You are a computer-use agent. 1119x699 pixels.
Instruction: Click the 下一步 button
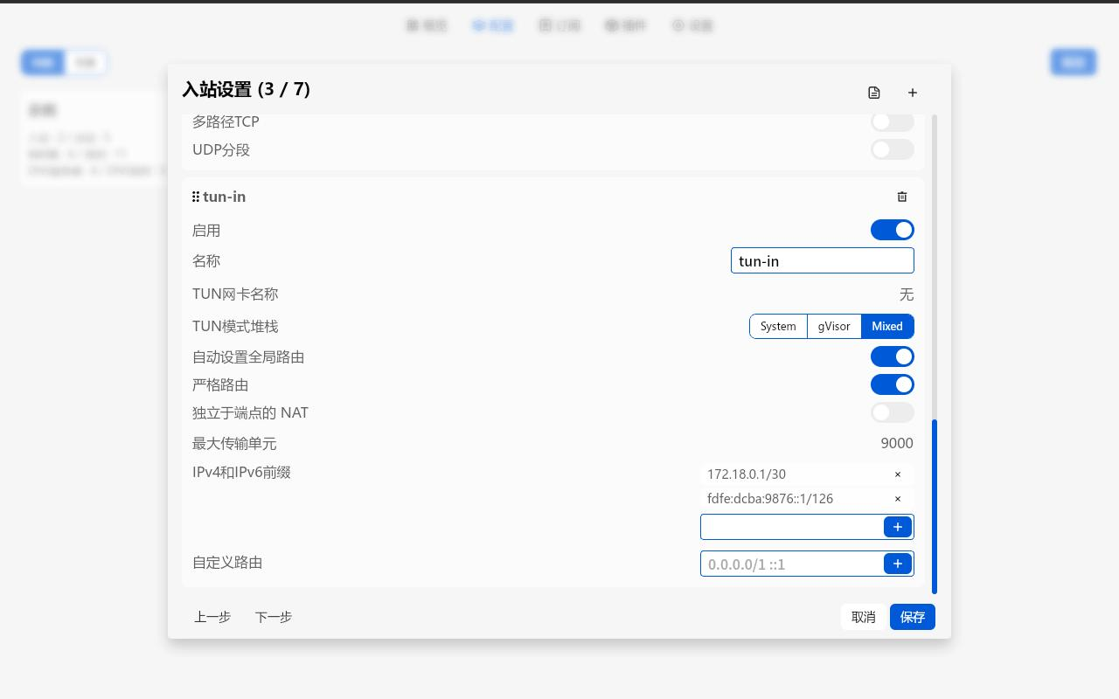[274, 617]
